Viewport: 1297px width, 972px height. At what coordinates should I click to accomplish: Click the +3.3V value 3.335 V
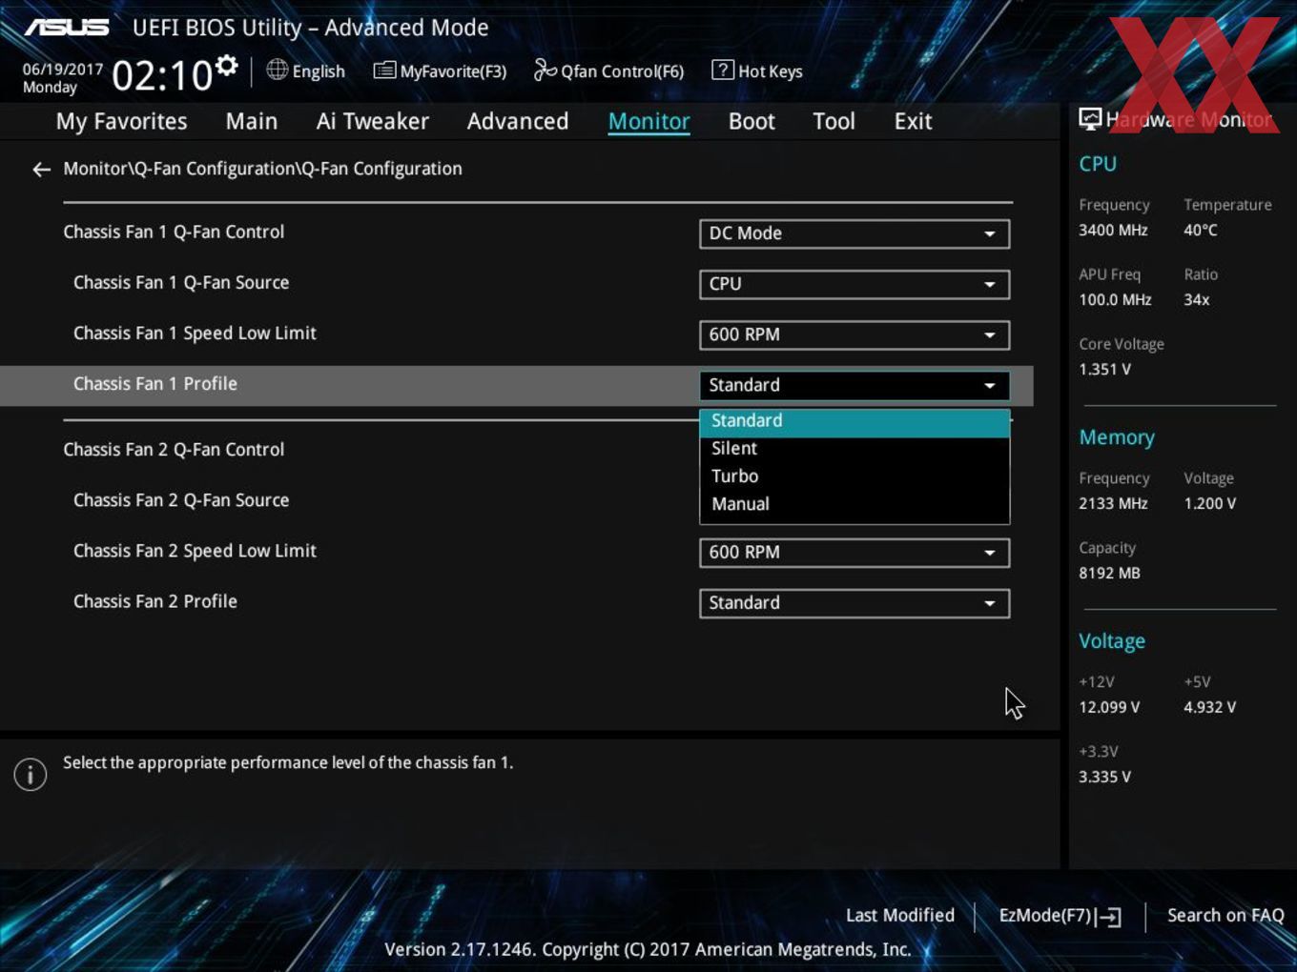(x=1104, y=777)
